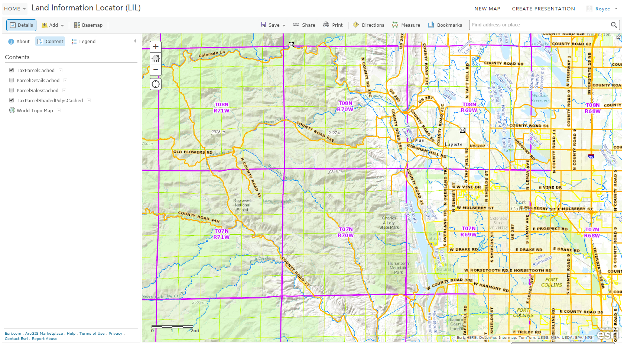Open the Contact Esri link
The width and height of the screenshot is (624, 344).
16,339
